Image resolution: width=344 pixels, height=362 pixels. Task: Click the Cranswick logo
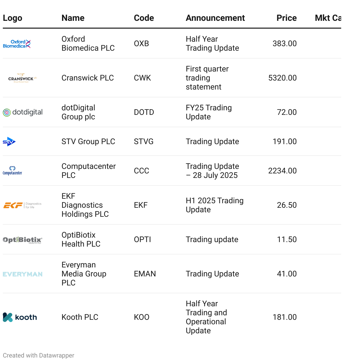pyautogui.click(x=23, y=78)
